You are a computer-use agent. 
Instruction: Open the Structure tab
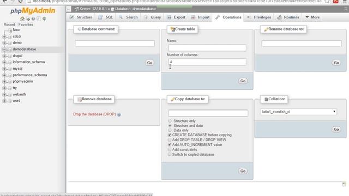tap(81, 17)
